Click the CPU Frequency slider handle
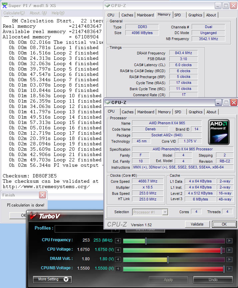The image size is (238, 288). (146, 241)
